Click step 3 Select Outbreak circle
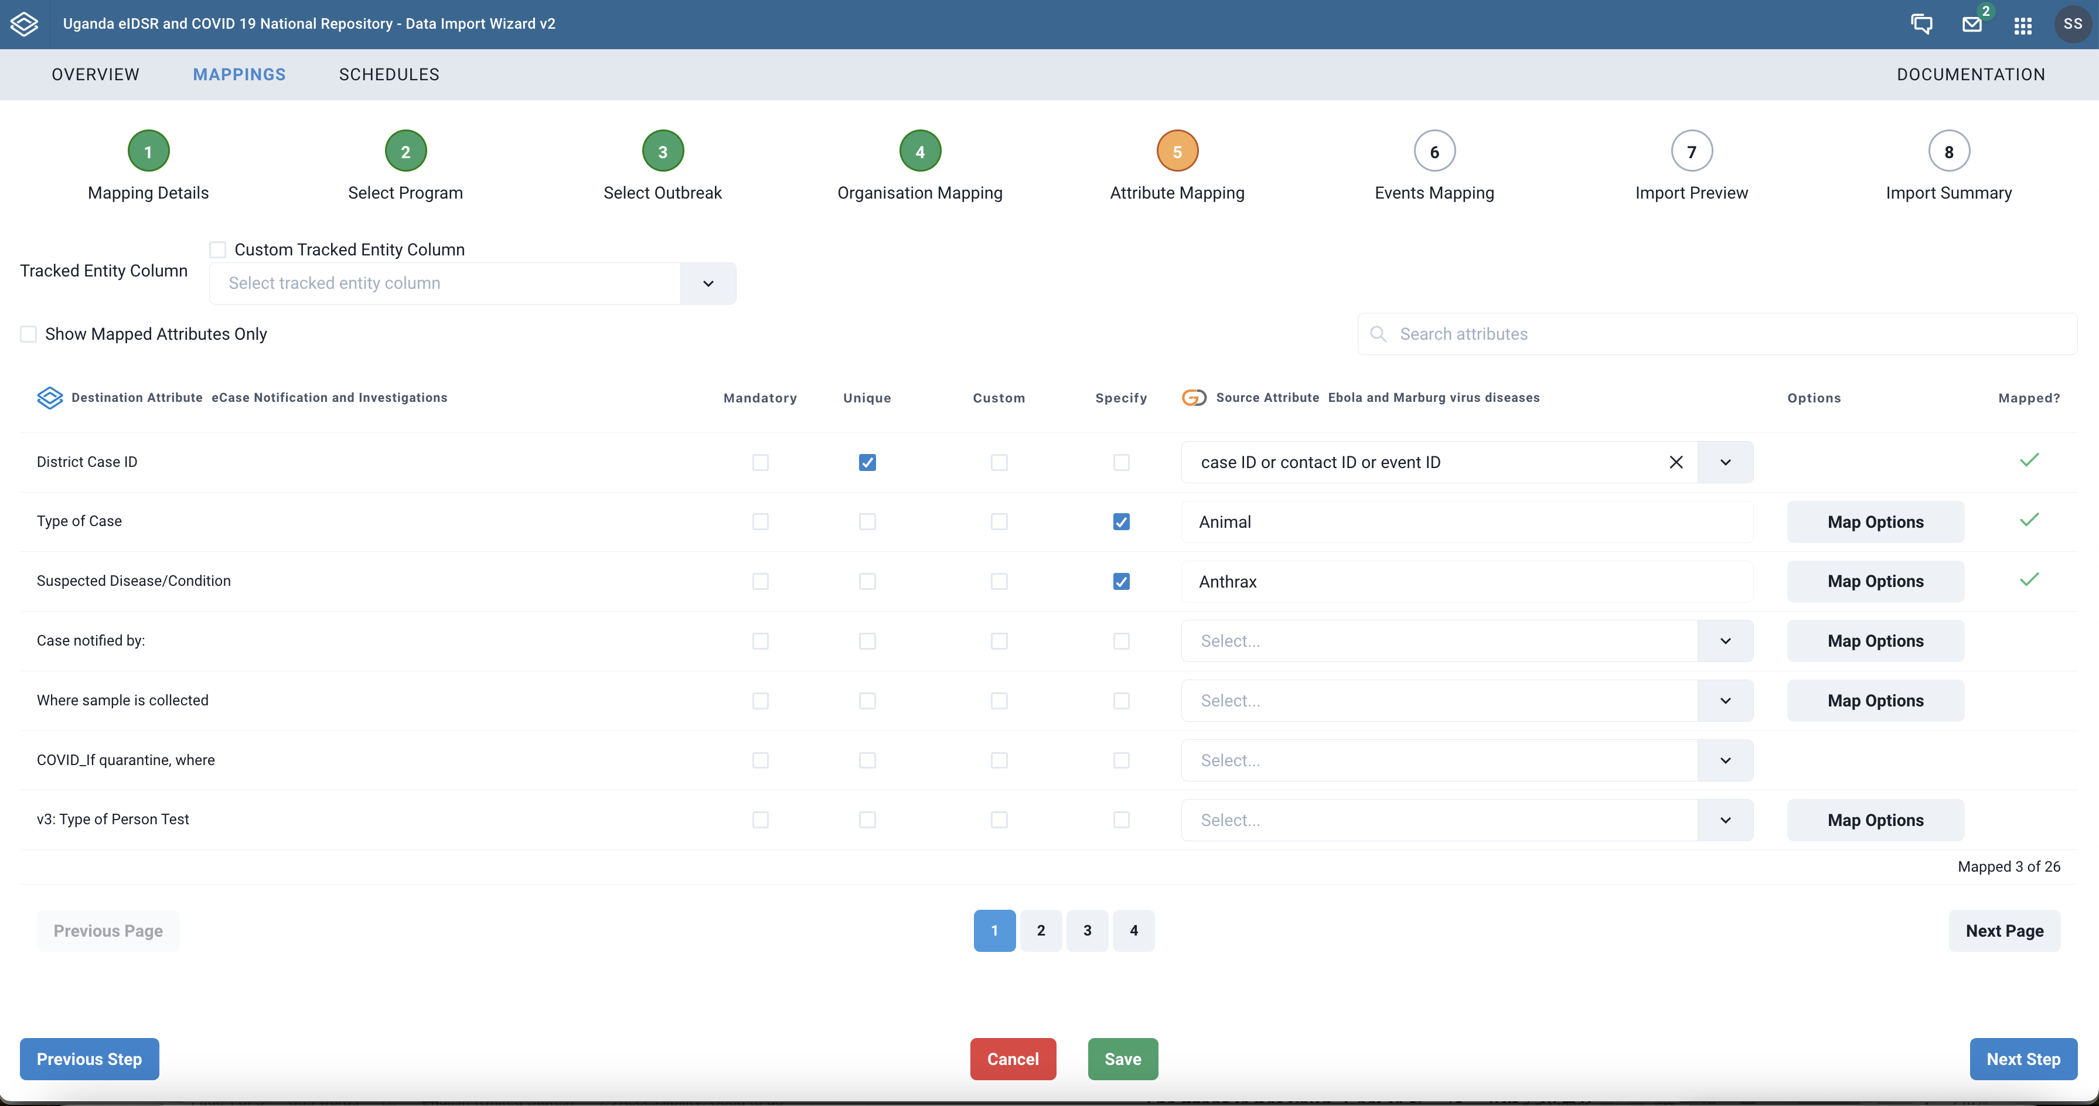This screenshot has width=2099, height=1106. tap(662, 152)
